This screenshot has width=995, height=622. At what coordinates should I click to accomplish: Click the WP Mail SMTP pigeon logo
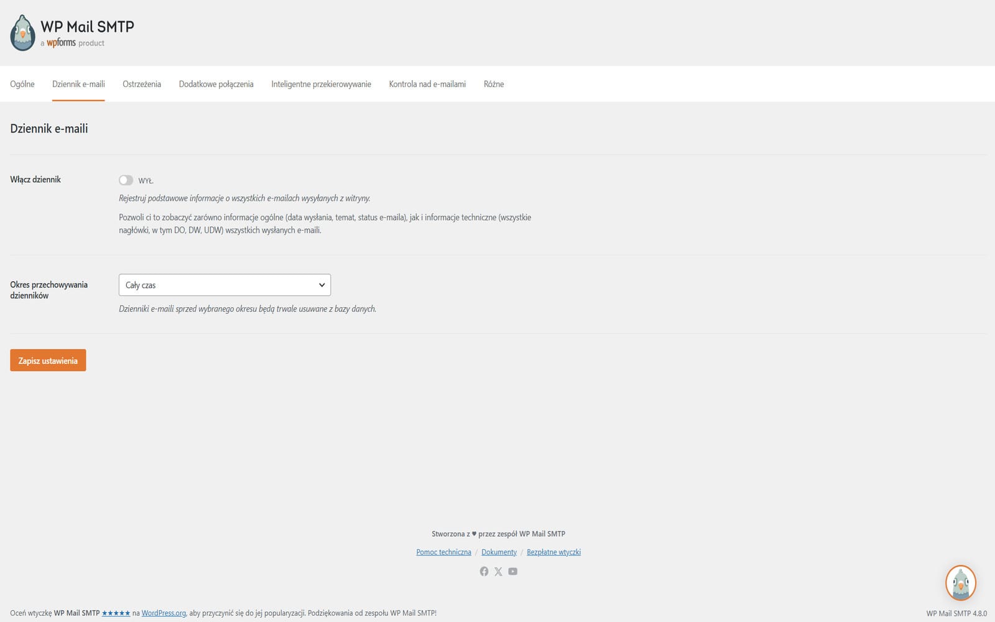[x=22, y=33]
